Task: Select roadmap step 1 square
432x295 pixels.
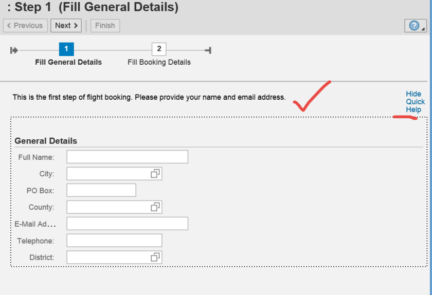Action: [x=66, y=49]
